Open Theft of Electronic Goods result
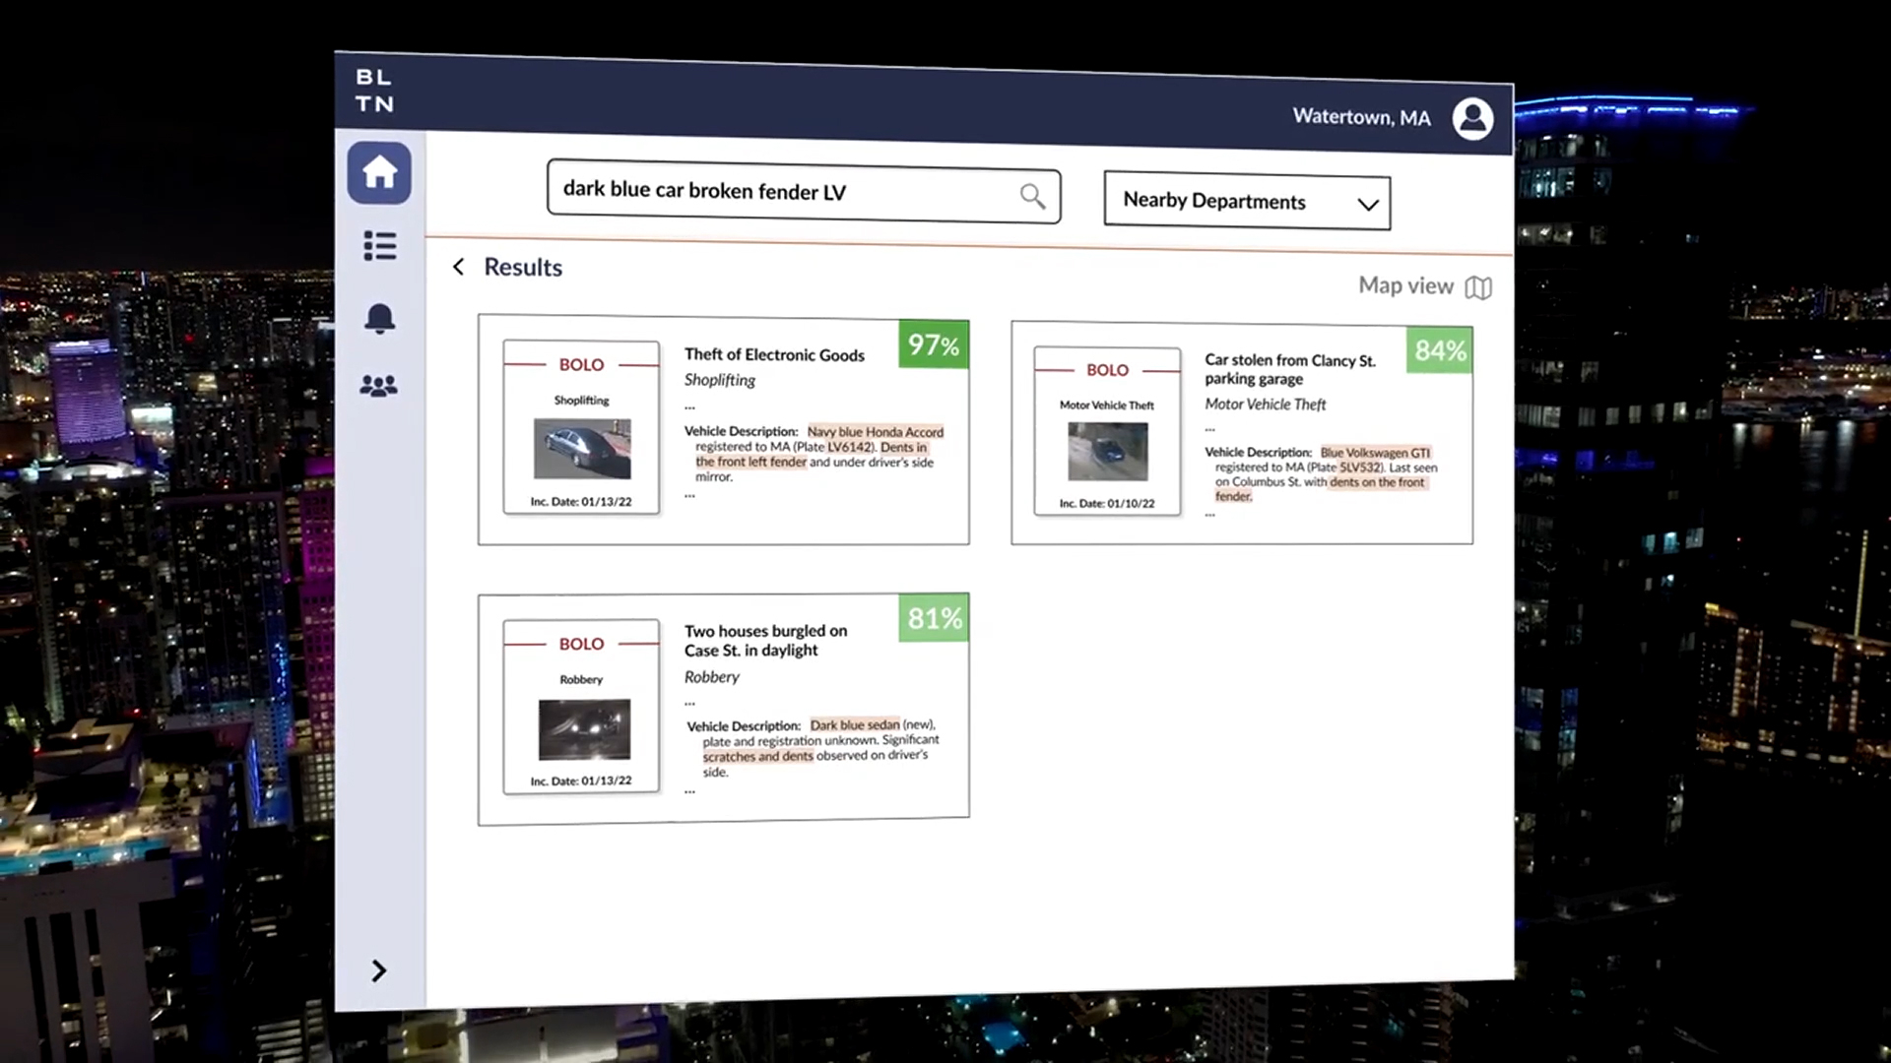This screenshot has height=1063, width=1891. click(774, 354)
